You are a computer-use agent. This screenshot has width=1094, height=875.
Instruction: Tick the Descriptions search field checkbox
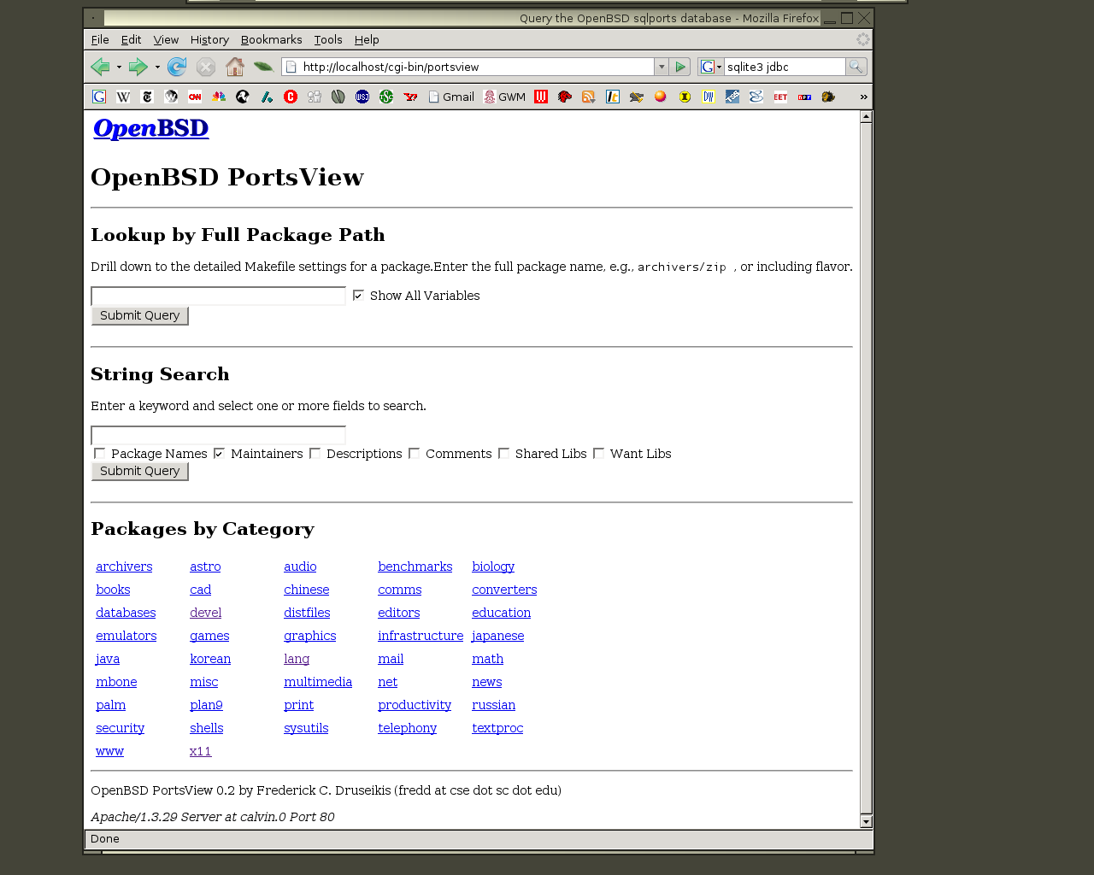[x=315, y=454]
